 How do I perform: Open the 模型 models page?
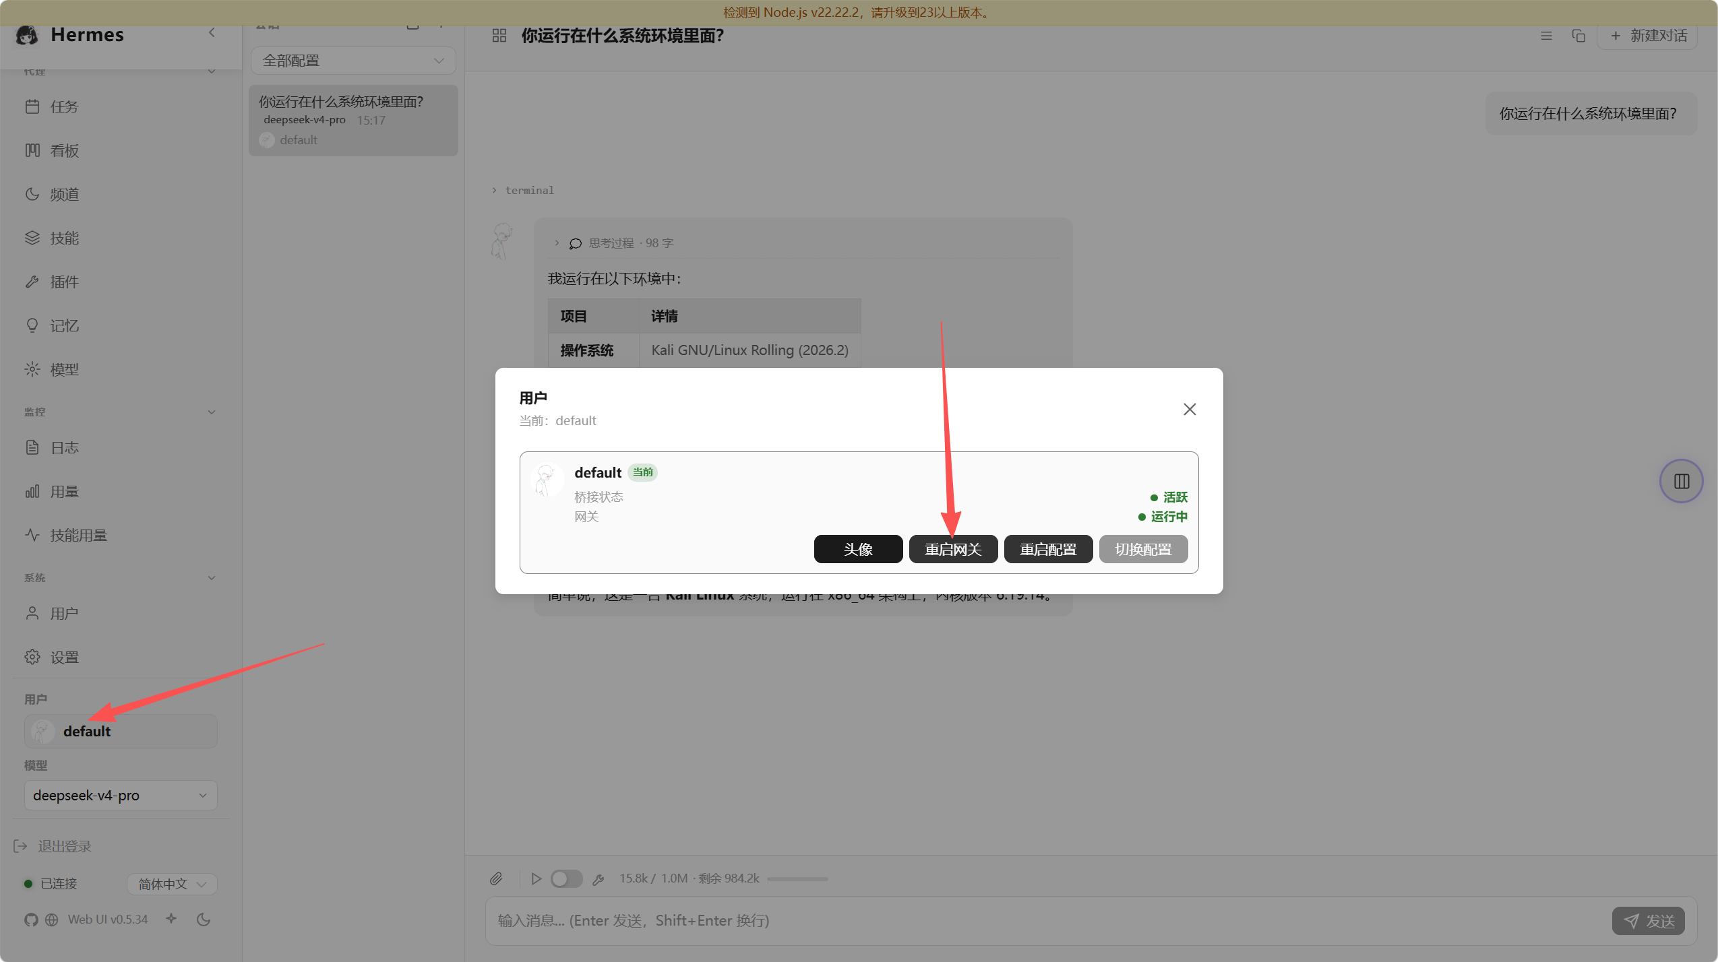click(x=121, y=369)
